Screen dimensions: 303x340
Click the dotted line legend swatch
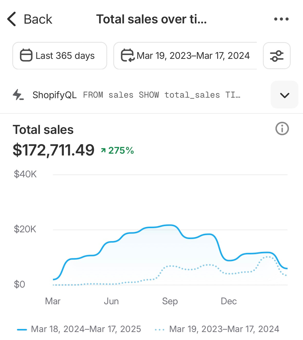[160, 329]
